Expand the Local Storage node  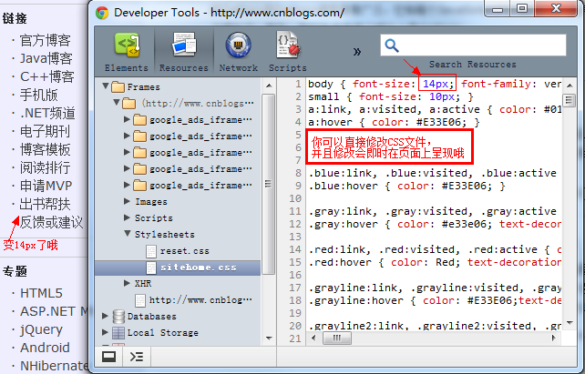click(105, 332)
